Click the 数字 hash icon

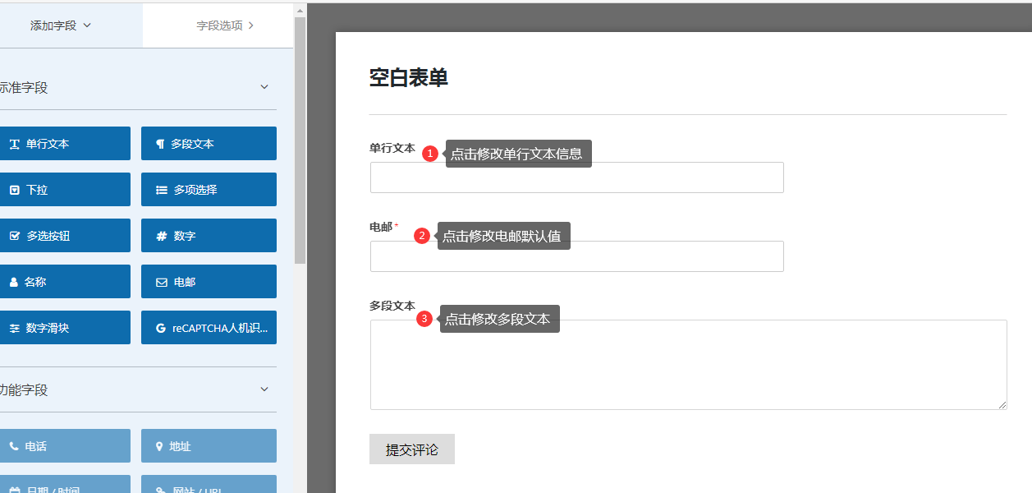pyautogui.click(x=161, y=236)
